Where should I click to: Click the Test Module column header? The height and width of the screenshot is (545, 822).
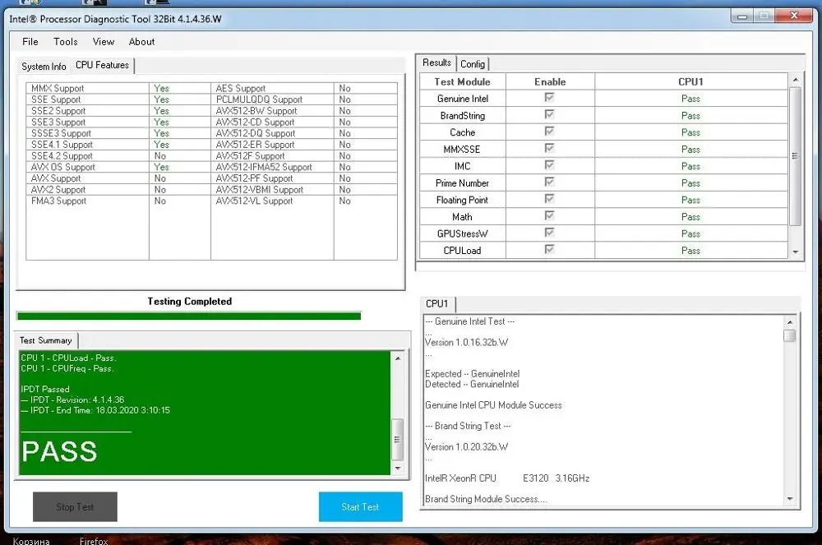pyautogui.click(x=462, y=81)
